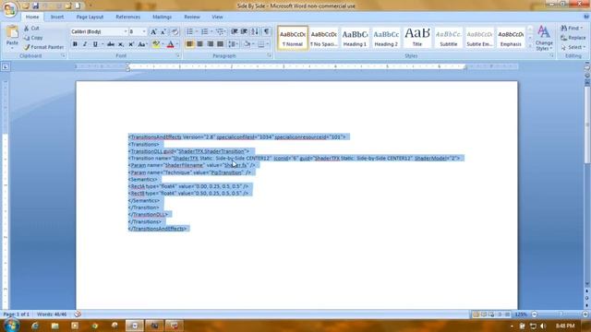
Task: Cut the selected text
Action: pos(31,29)
